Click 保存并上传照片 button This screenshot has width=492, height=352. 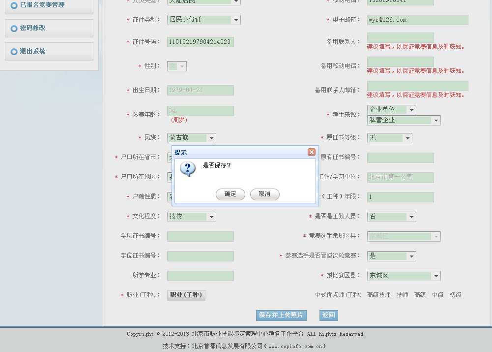(x=281, y=315)
